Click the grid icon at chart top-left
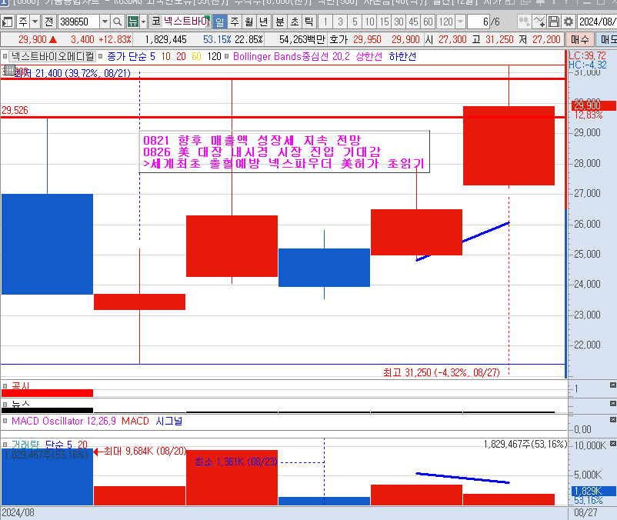Viewport: 617px width, 520px height. pos(8,70)
